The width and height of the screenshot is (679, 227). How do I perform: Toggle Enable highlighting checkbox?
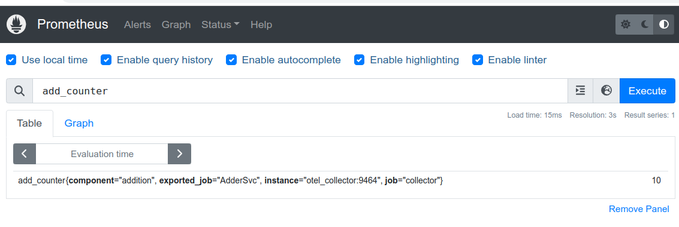[x=360, y=60]
